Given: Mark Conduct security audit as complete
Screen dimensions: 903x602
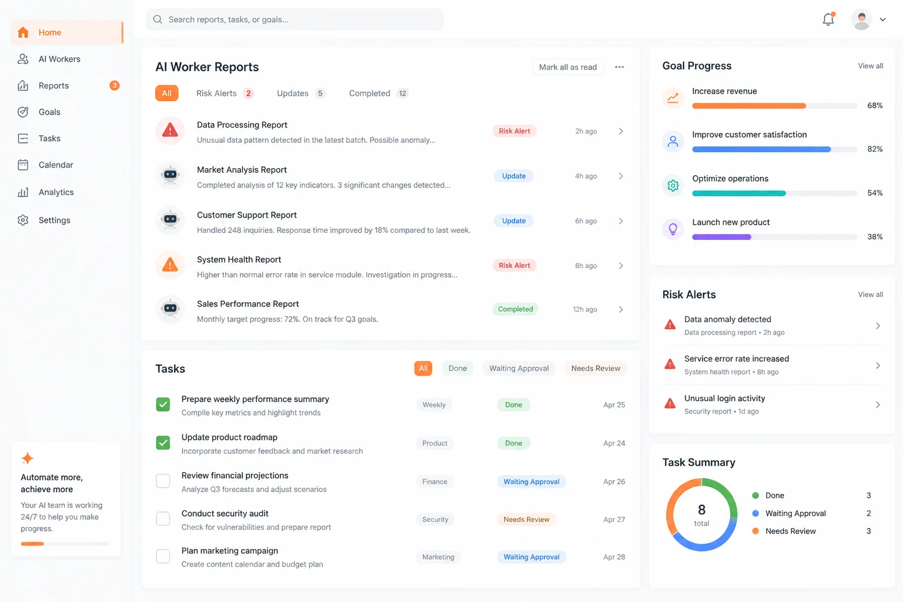Looking at the screenshot, I should click(163, 519).
